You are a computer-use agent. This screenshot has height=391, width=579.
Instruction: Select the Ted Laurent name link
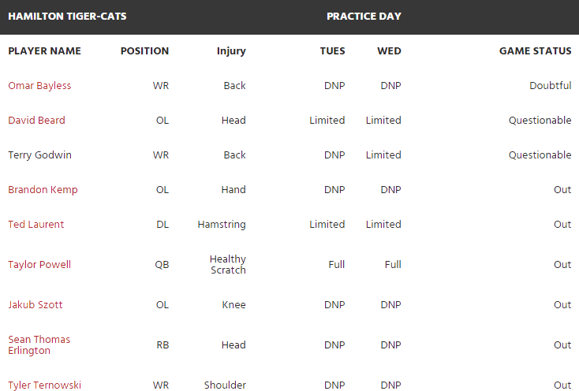coord(36,225)
